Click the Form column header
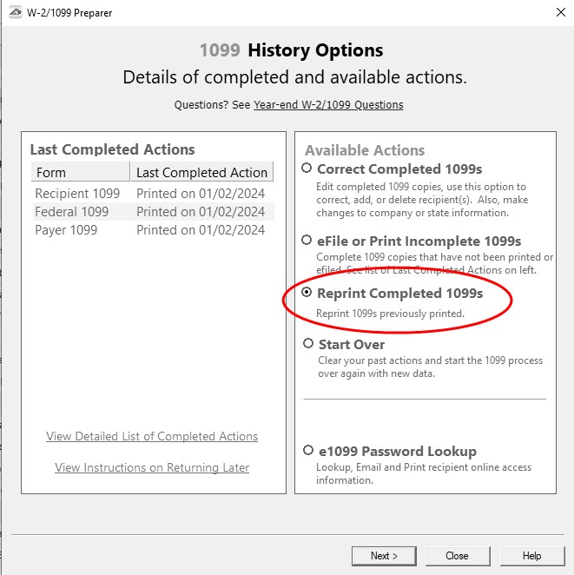This screenshot has height=575, width=574. coord(80,172)
